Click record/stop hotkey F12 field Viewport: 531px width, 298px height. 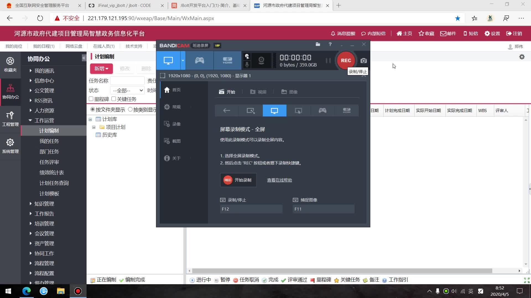pos(251,209)
